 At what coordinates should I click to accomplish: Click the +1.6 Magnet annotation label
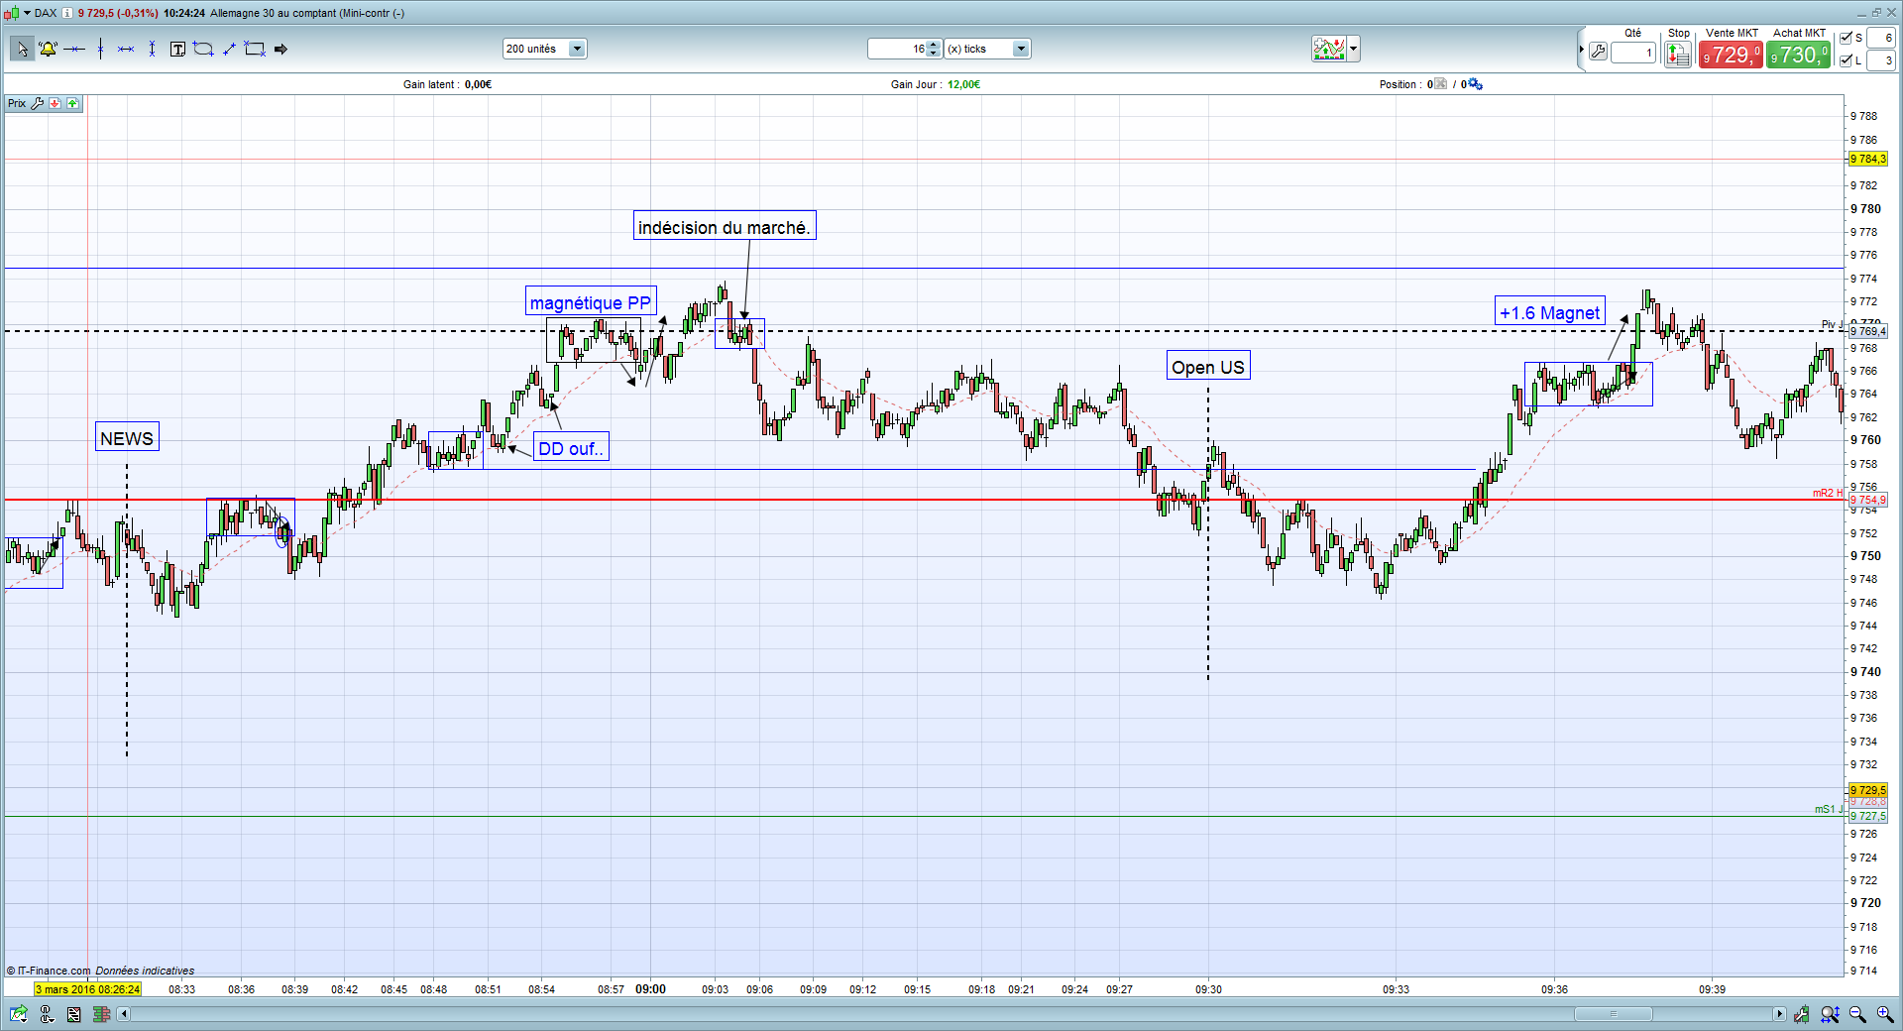pos(1550,312)
